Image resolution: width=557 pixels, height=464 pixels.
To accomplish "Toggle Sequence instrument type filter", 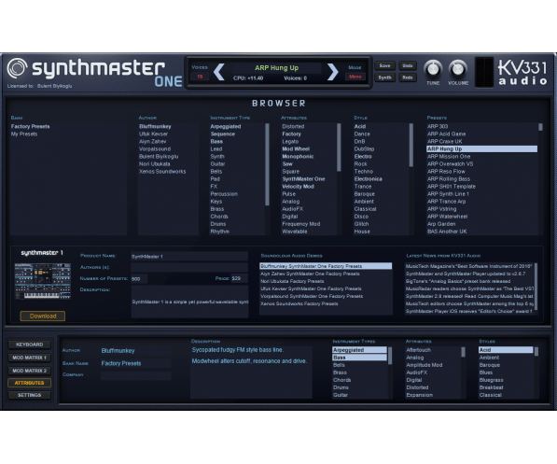I will tap(223, 134).
